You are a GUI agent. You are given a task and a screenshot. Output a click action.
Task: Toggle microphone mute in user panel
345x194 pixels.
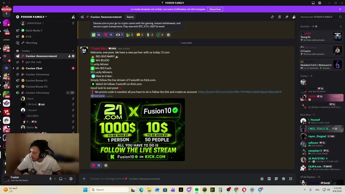[50, 179]
